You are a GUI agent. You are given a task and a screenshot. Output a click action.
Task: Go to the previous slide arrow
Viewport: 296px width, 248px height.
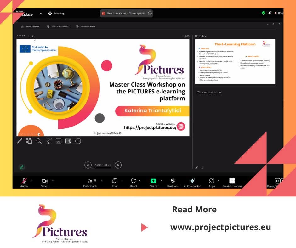click(x=88, y=165)
